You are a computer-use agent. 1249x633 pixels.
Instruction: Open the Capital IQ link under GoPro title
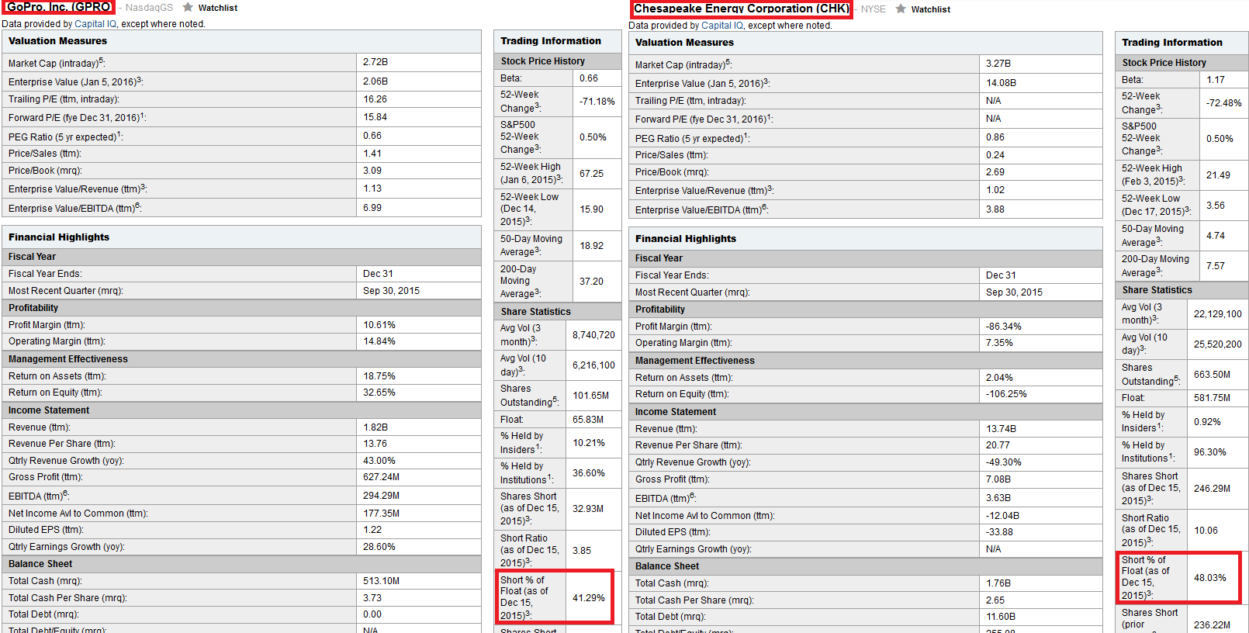[95, 24]
